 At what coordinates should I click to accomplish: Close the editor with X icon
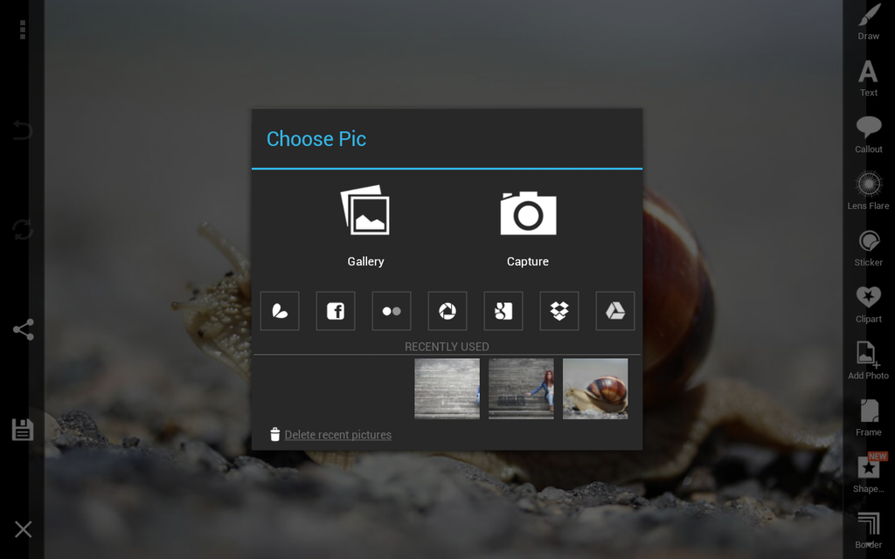click(x=23, y=529)
